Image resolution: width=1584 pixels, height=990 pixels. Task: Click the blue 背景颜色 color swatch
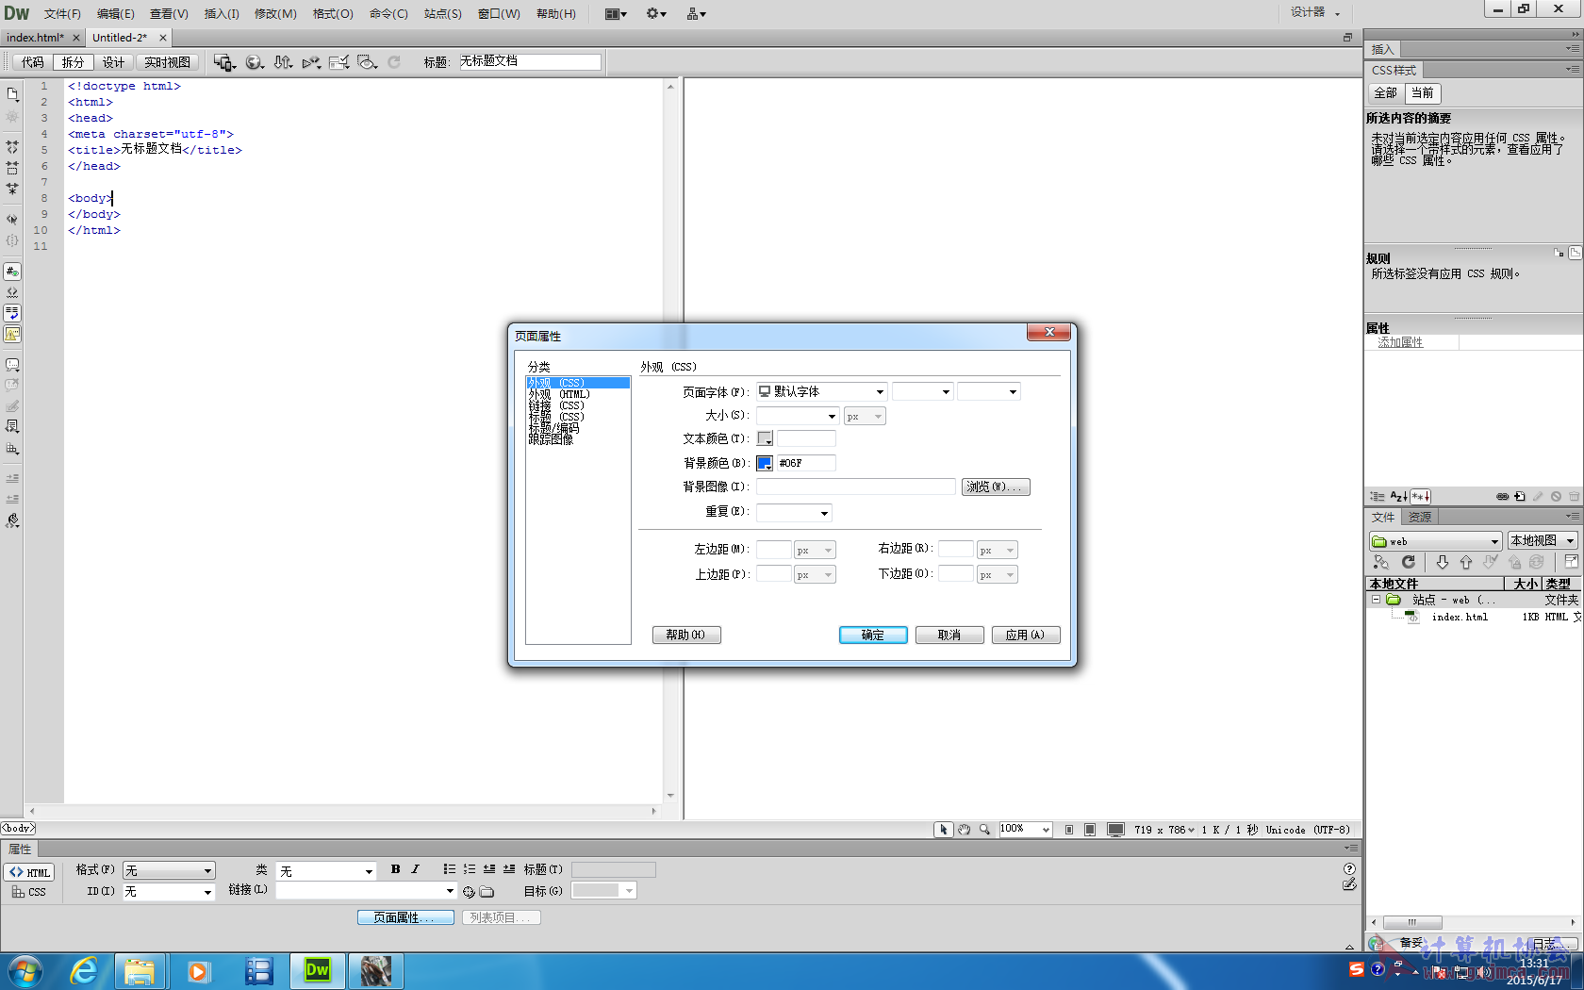765,463
